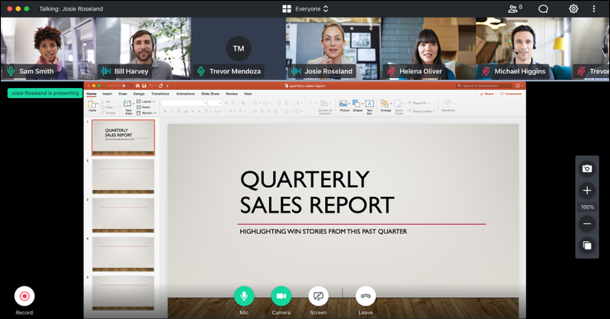
Task: Open the Slide Show ribbon tab
Action: [x=211, y=94]
